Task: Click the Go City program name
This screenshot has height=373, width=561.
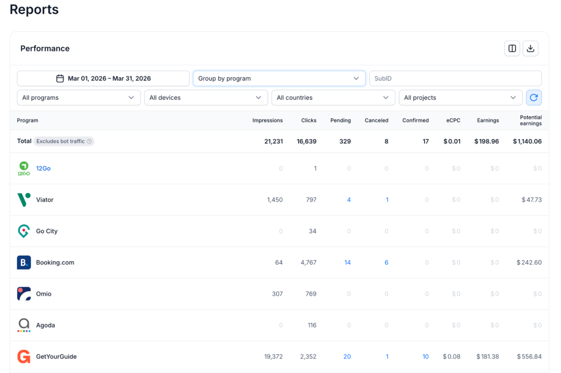Action: [x=47, y=231]
